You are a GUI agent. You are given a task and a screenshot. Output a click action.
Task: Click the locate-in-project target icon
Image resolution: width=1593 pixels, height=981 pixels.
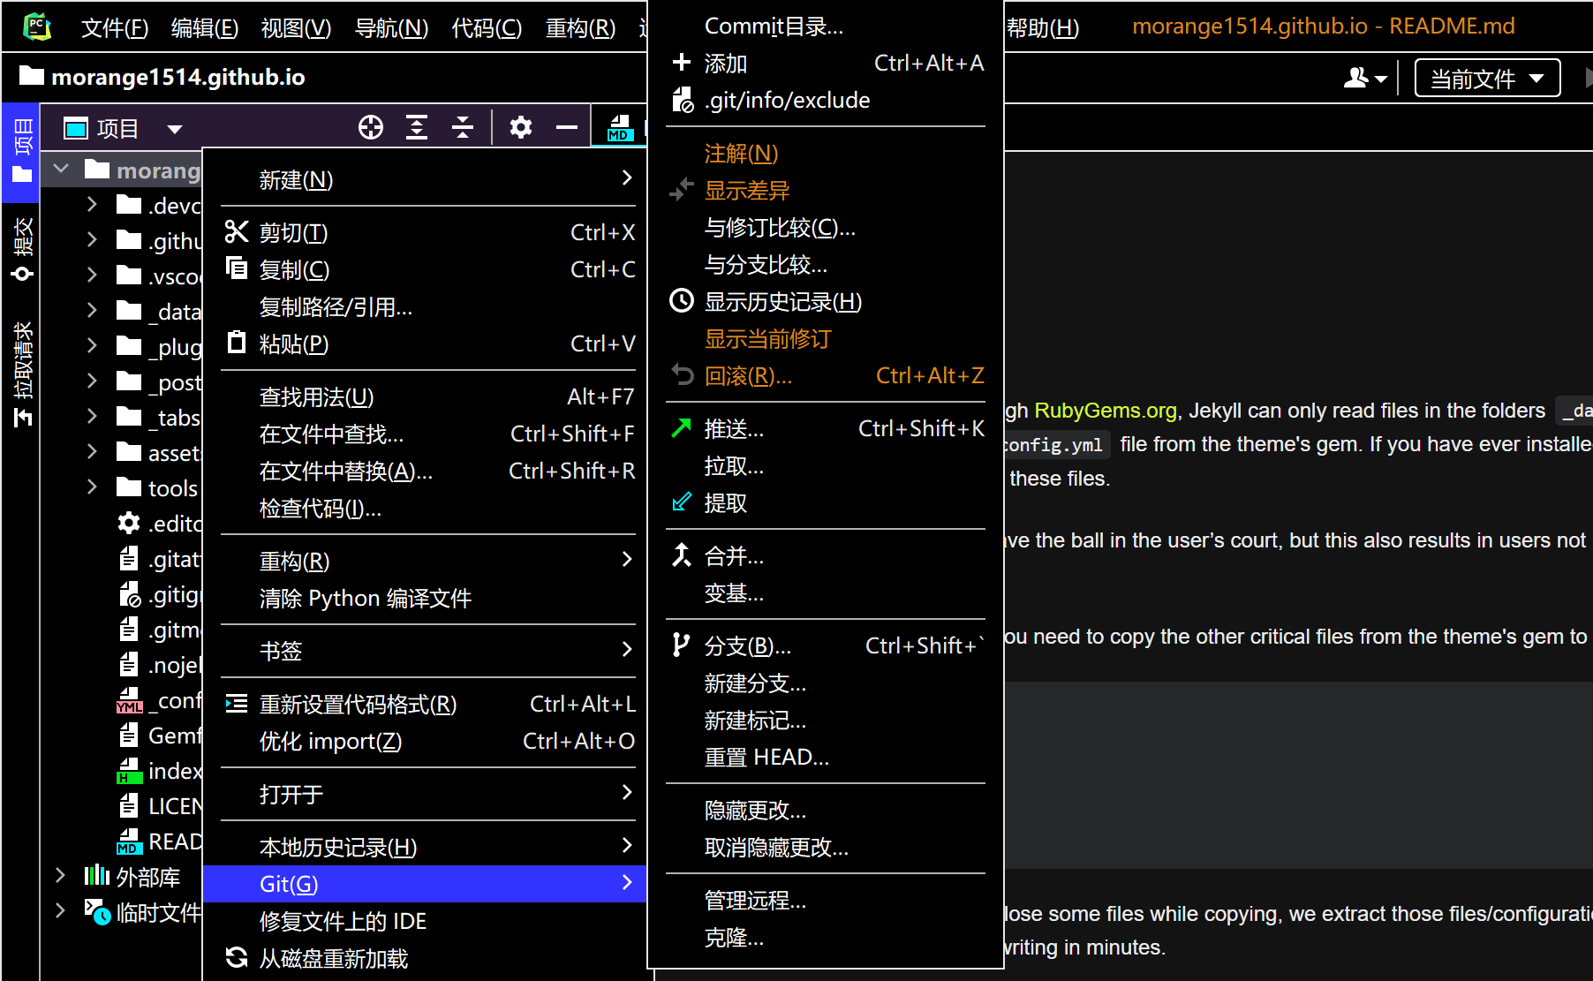tap(371, 128)
